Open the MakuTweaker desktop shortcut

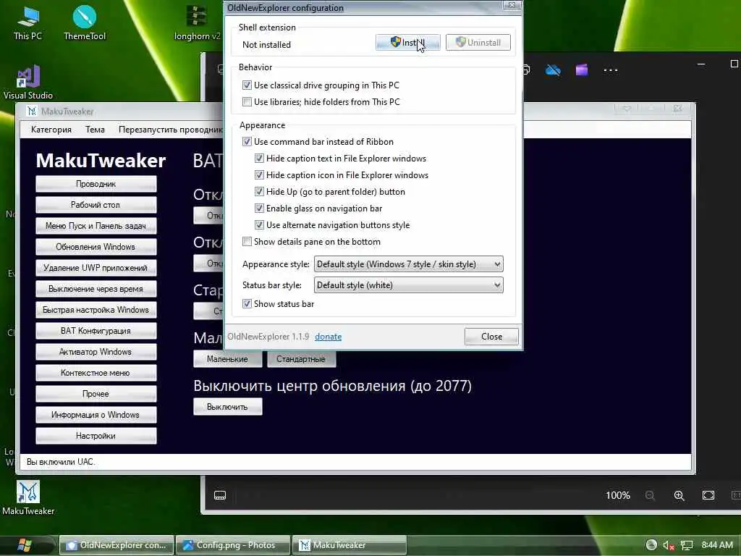[x=28, y=497]
